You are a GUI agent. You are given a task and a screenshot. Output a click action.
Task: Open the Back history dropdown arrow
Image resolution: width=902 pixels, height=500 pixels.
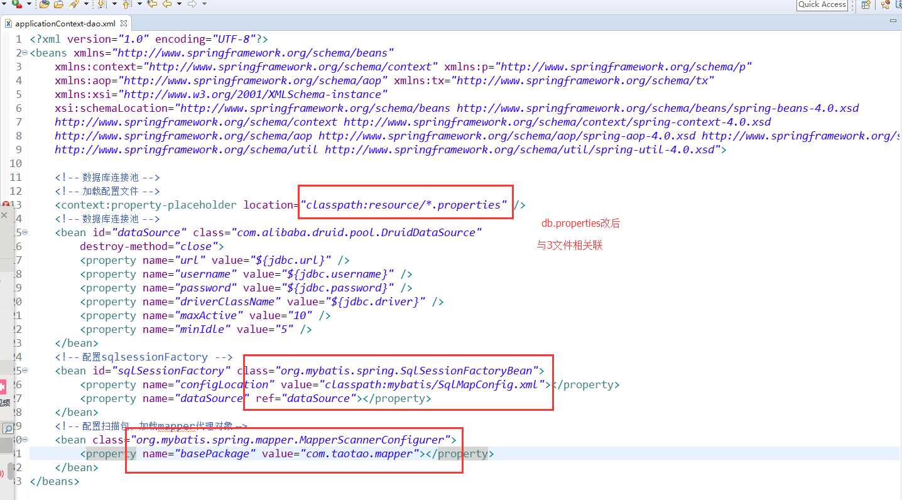(x=179, y=4)
